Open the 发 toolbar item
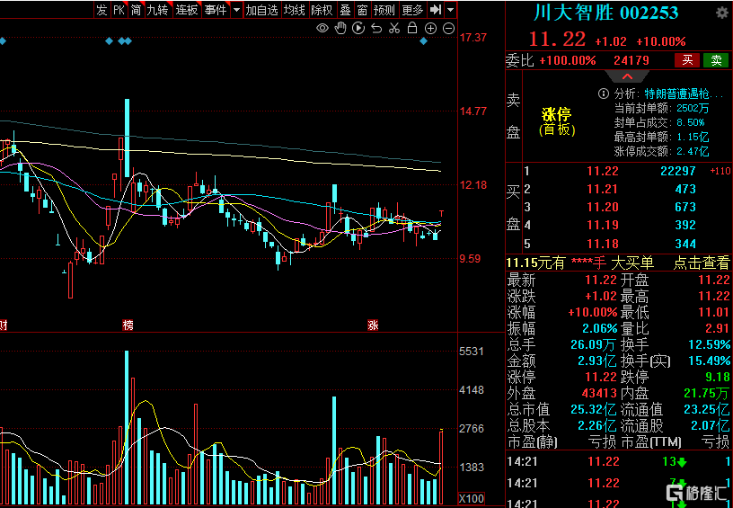The image size is (733, 508). [x=102, y=10]
